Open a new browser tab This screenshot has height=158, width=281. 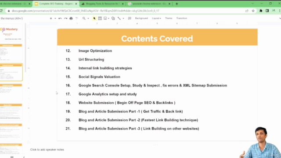click(177, 4)
